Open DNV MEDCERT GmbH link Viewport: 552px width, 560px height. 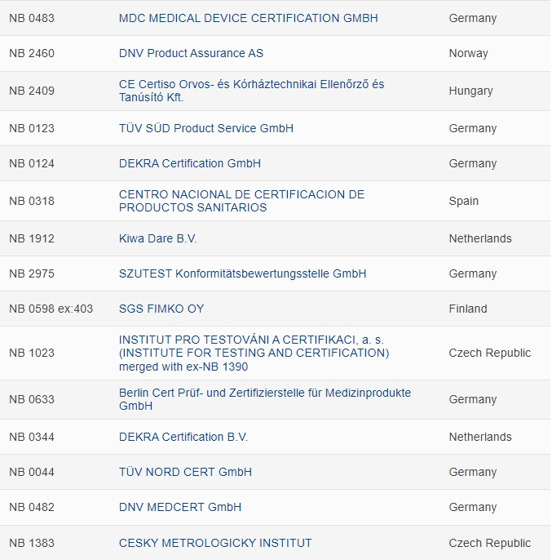tap(180, 507)
